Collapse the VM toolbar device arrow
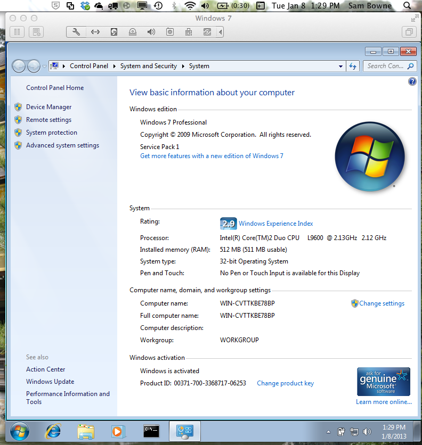 [221, 32]
